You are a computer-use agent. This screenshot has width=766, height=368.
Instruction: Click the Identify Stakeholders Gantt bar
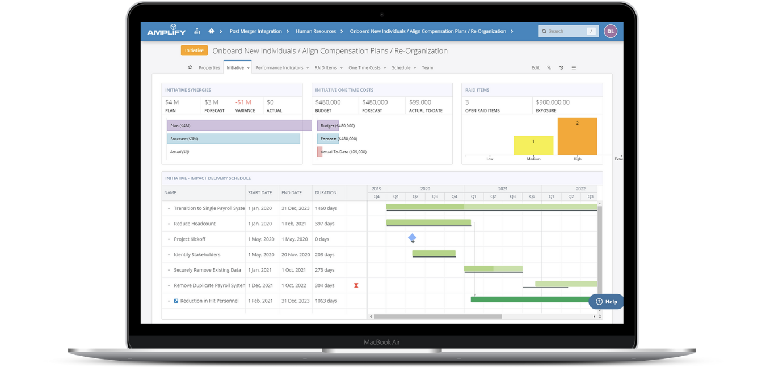pos(433,253)
